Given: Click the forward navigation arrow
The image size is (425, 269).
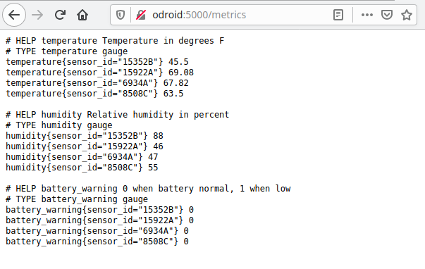Looking at the screenshot, I should coord(37,15).
